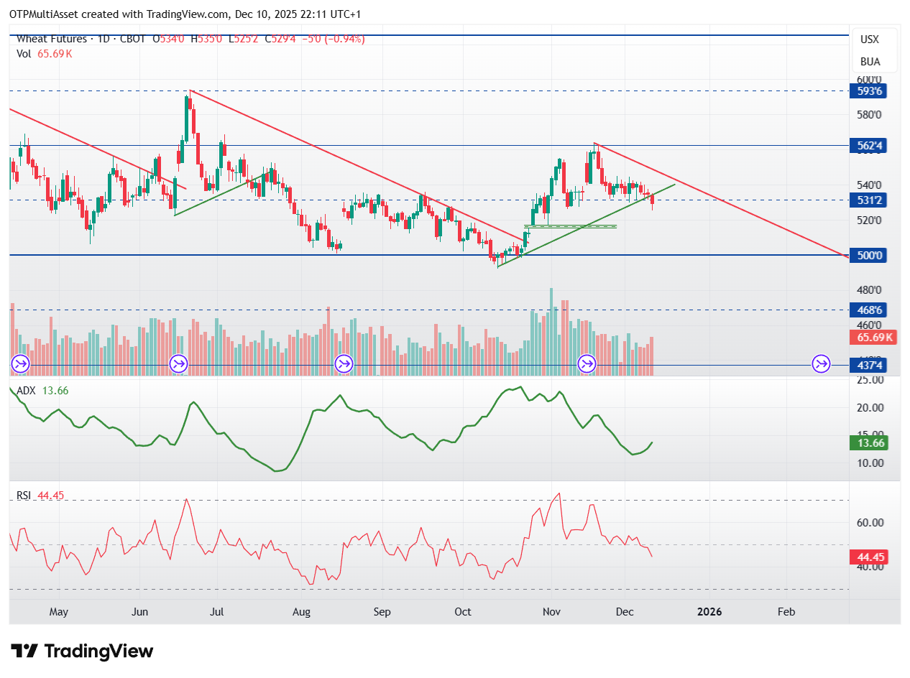Click the red 44.45 RSI value tag
Viewport: 910px width, 678px height.
868,557
